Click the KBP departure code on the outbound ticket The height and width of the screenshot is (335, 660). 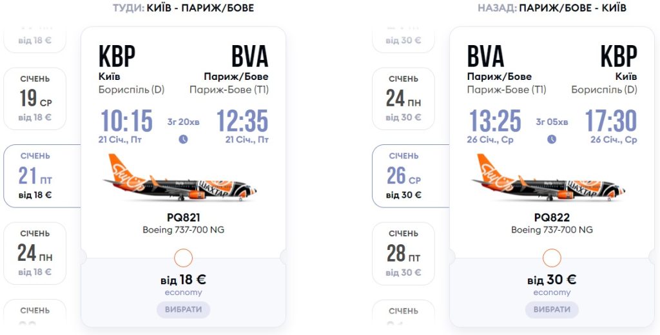tap(117, 57)
